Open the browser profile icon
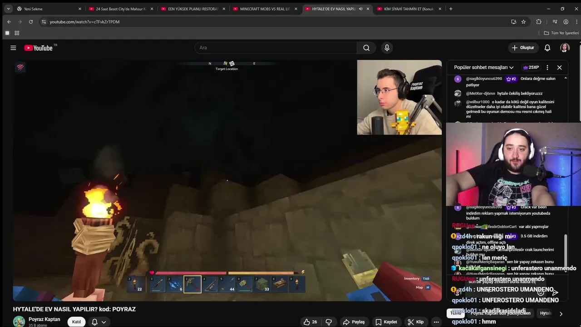The height and width of the screenshot is (327, 581). coord(566,22)
